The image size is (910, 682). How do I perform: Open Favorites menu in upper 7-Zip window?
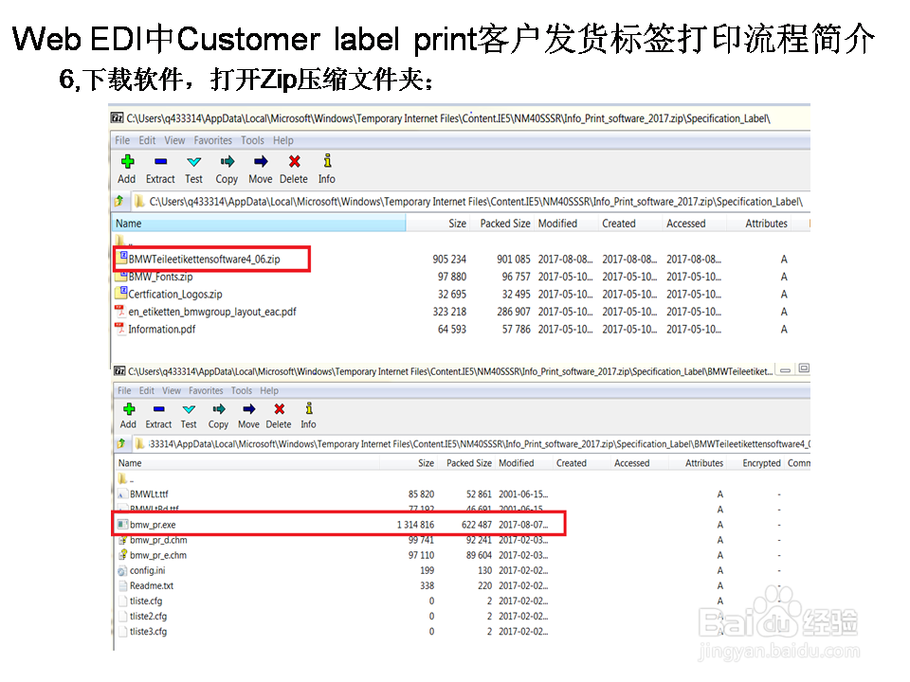pos(213,140)
